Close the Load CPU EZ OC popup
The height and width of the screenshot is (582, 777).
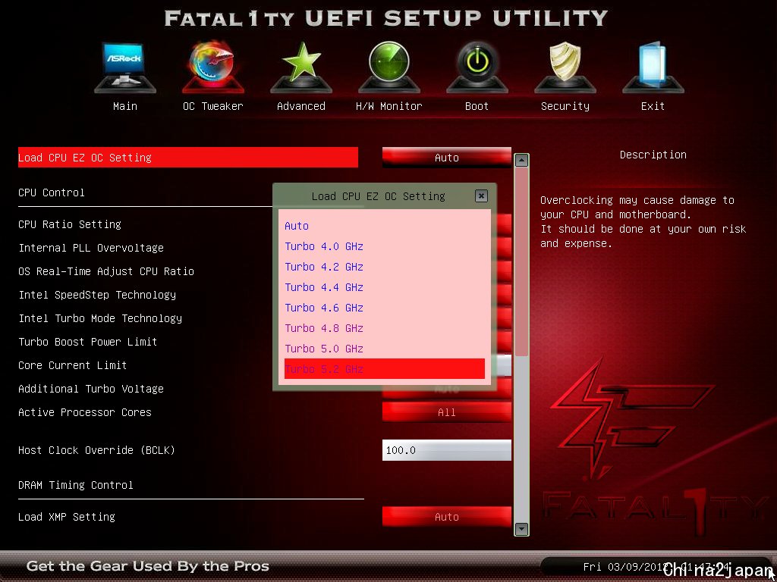481,196
